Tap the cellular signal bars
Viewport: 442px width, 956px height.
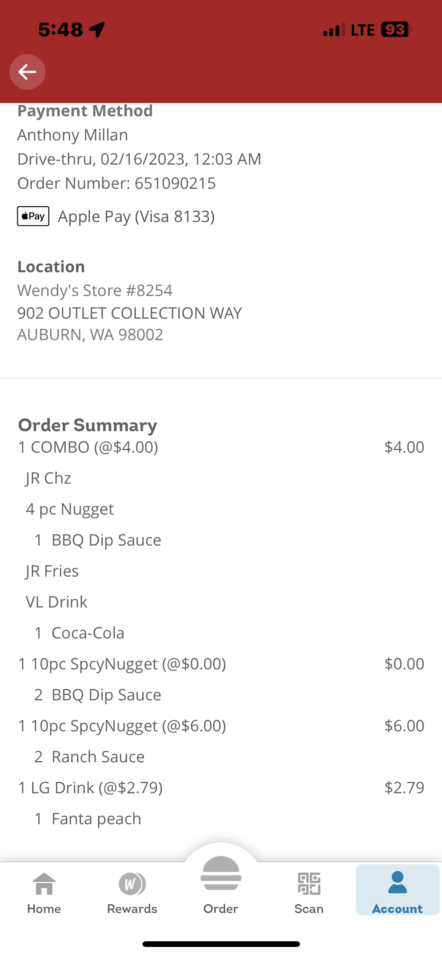(x=334, y=30)
